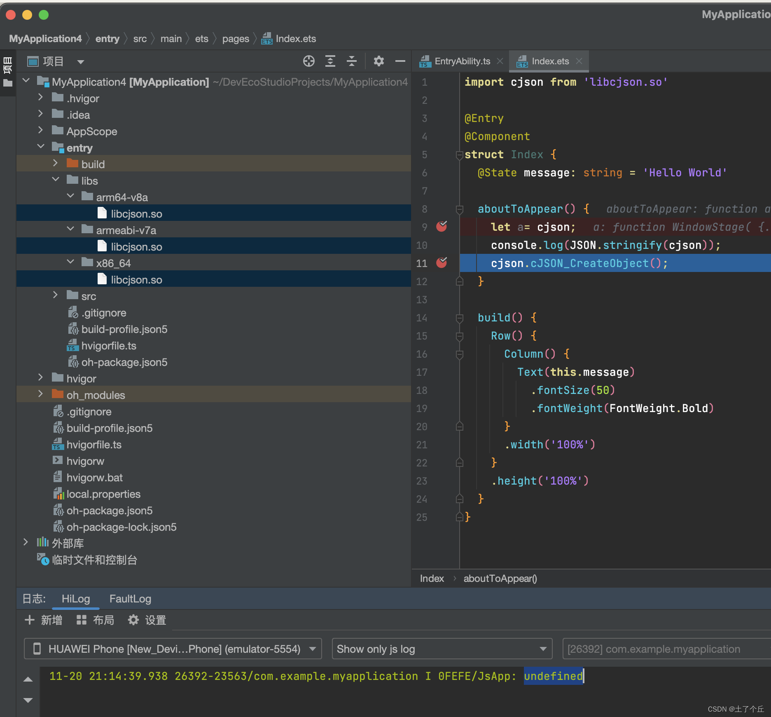Hide the project panel with minus icon
771x717 pixels.
click(x=400, y=61)
